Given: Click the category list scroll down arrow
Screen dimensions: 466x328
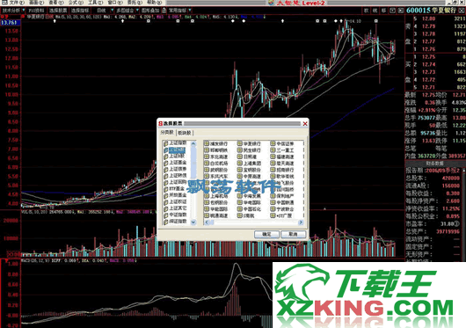Looking at the screenshot, I should click(193, 222).
